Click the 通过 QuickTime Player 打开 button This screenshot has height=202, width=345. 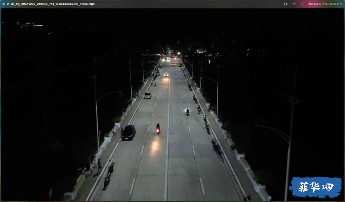click(x=325, y=4)
